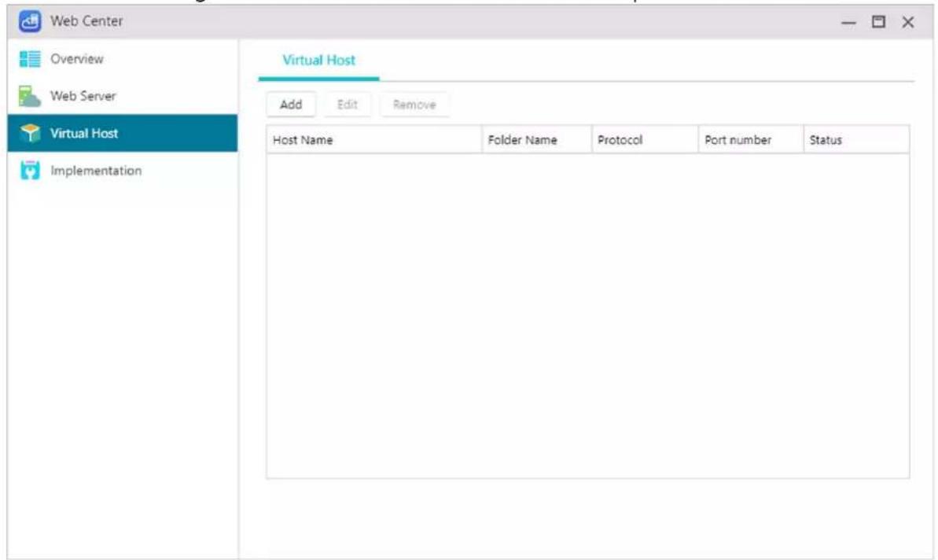938x560 pixels.
Task: Click the Port number column header
Action: [751, 140]
